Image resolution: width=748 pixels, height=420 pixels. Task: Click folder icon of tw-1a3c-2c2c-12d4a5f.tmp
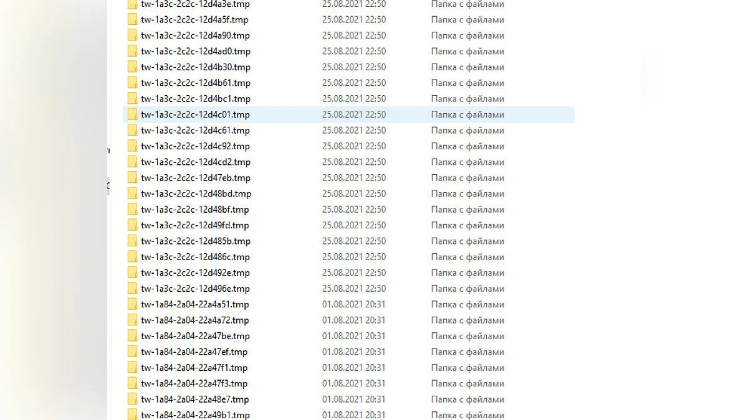click(x=132, y=20)
